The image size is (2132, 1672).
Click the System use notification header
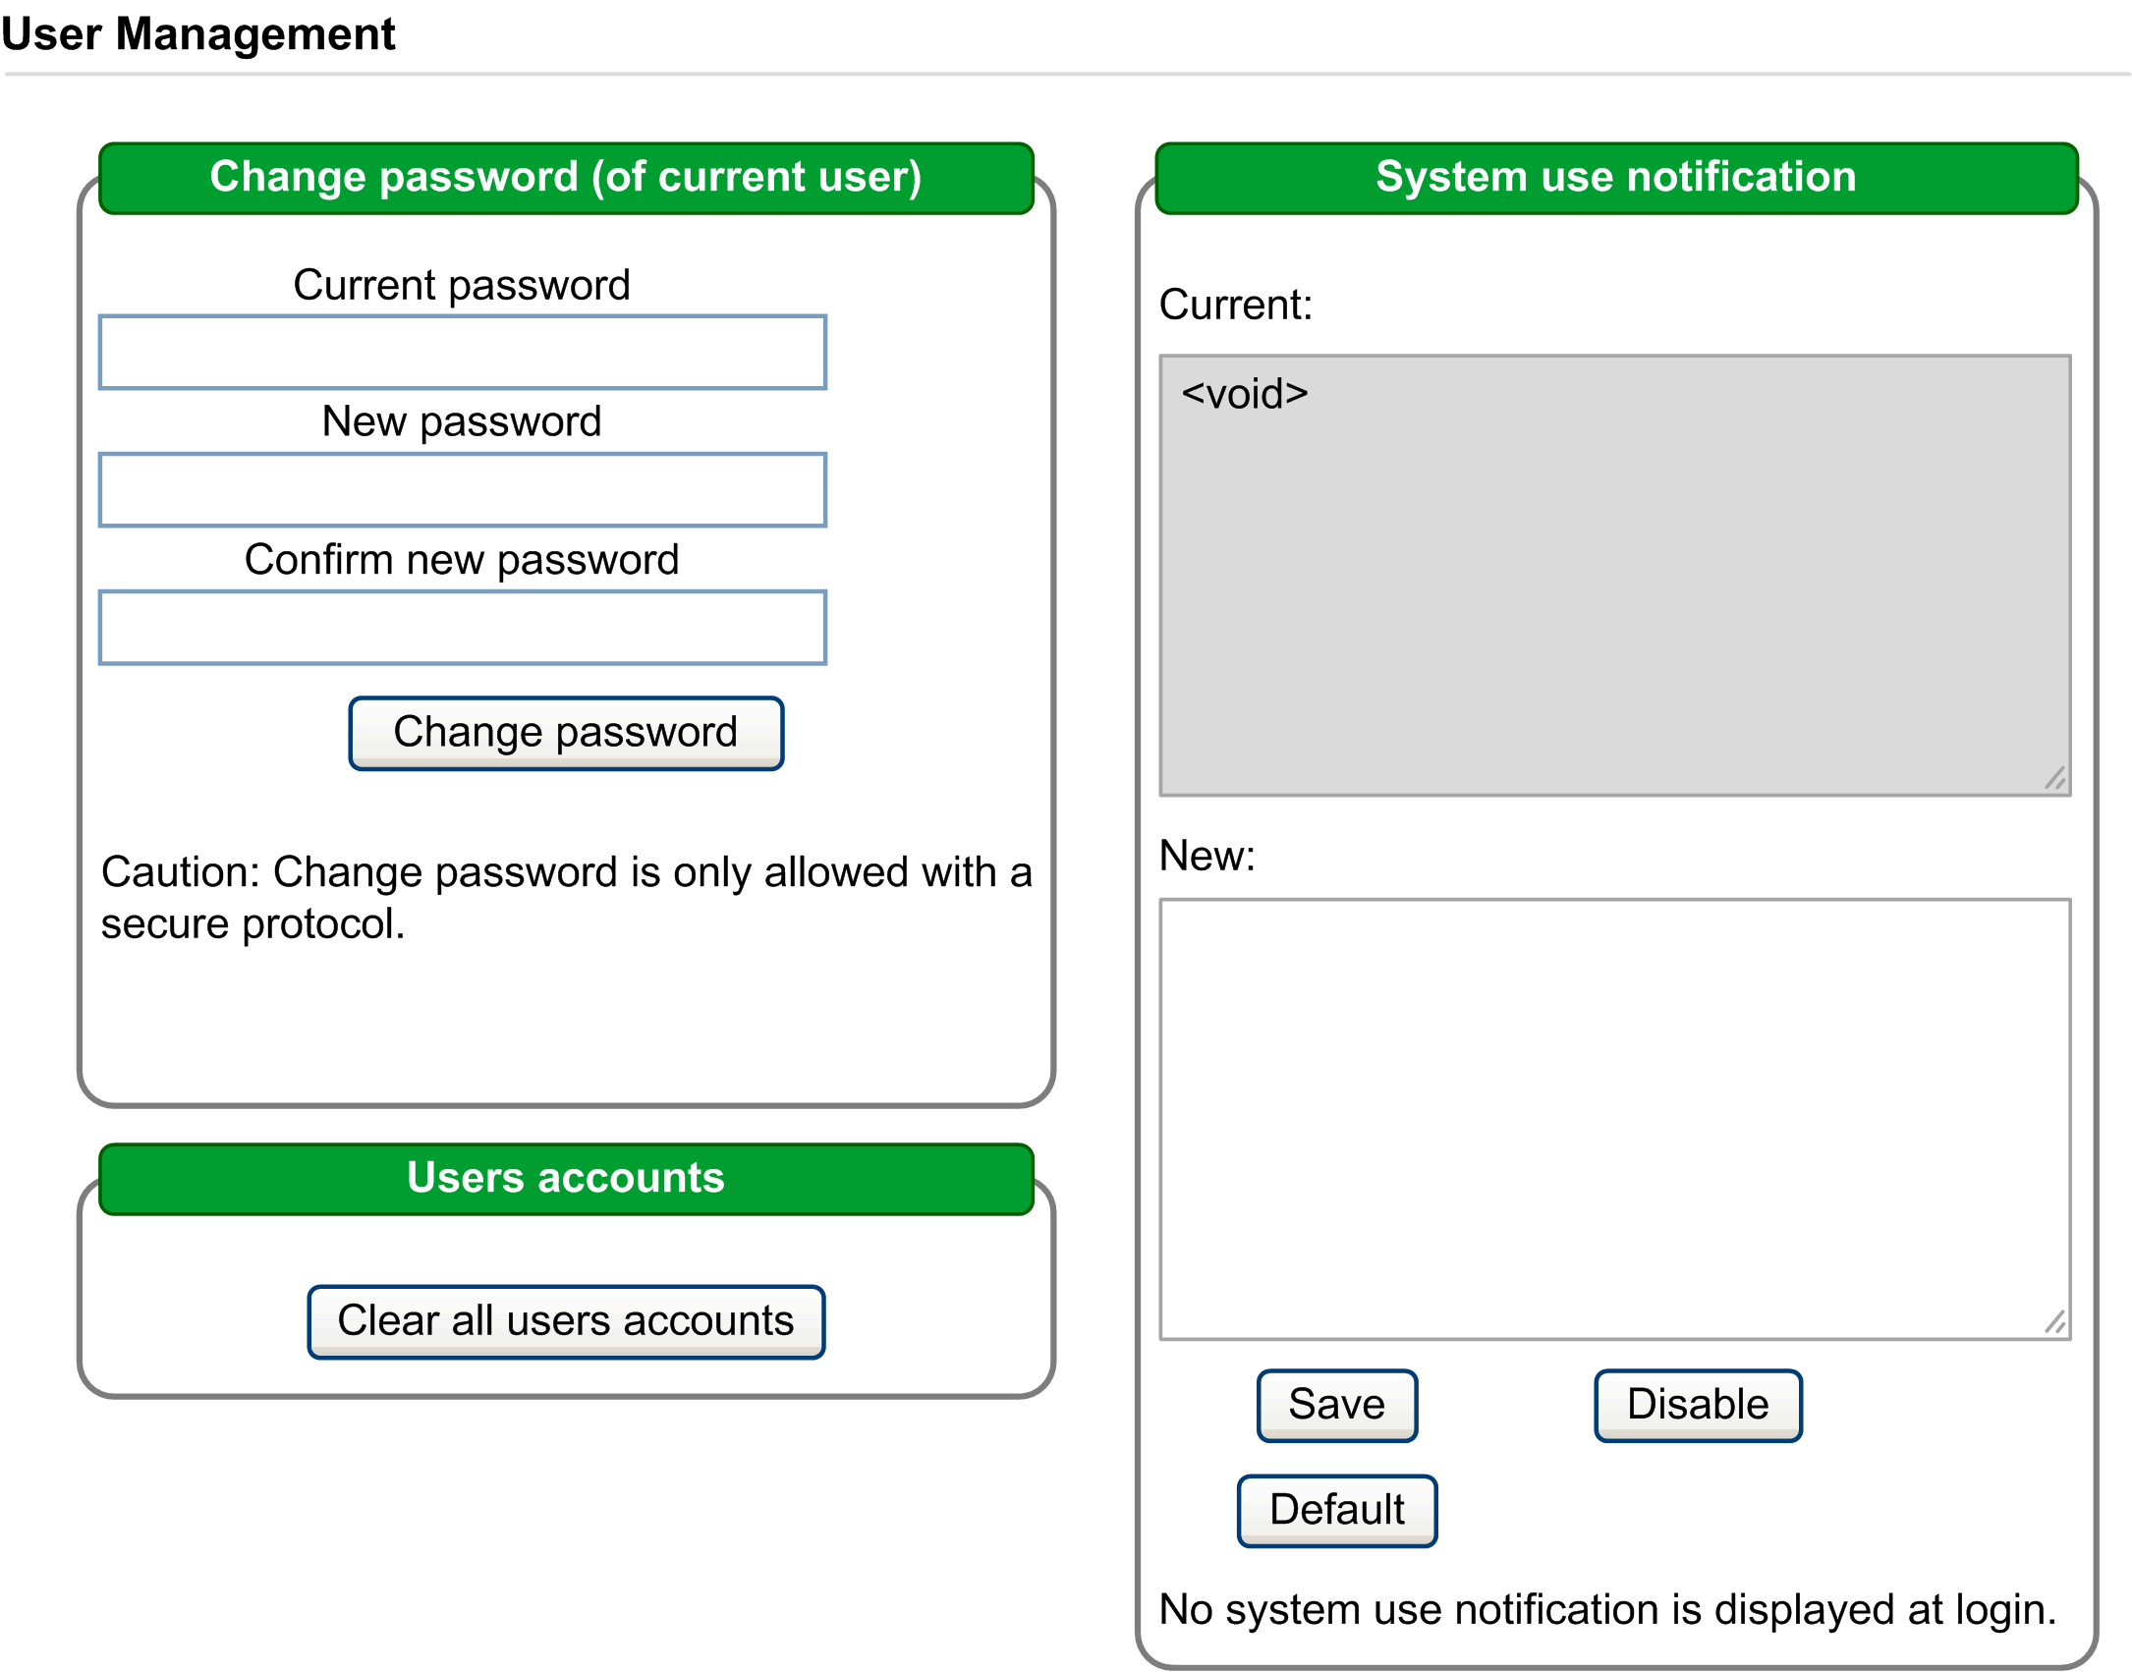coord(1616,178)
